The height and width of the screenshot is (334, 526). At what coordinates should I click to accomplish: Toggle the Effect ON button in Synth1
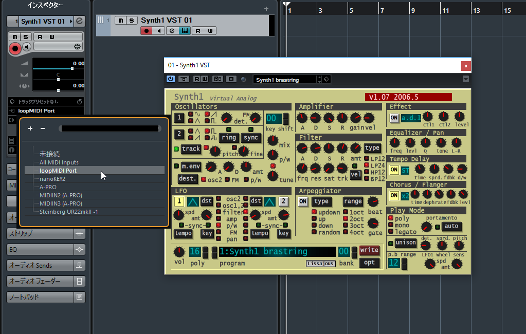394,118
